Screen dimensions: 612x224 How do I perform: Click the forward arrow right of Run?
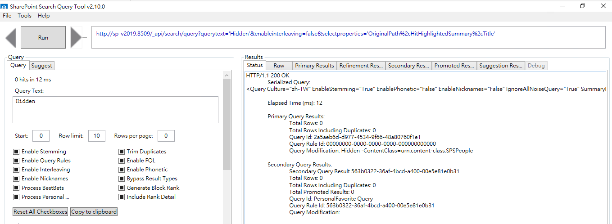(x=75, y=38)
